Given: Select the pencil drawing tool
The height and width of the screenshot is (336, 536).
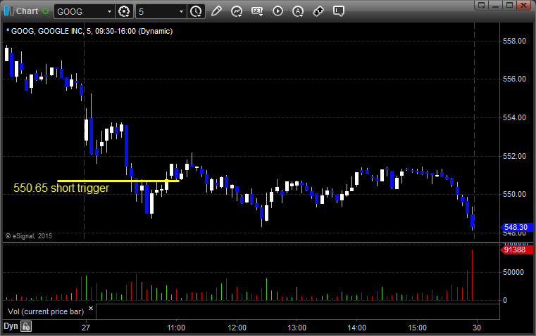Looking at the screenshot, I should [216, 11].
